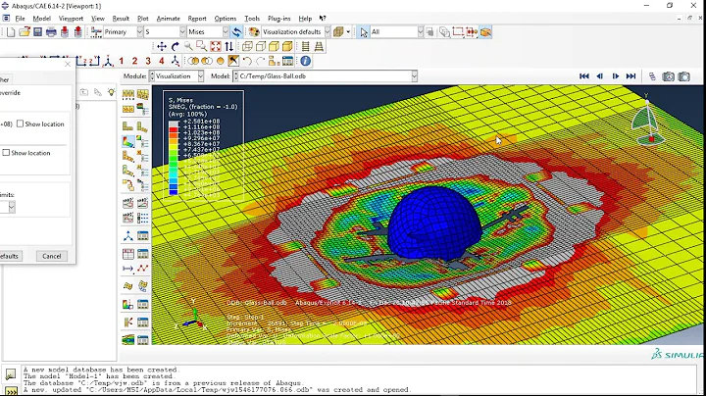Screen dimensions: 706x396
Task: Toggle the selection arrow tool
Action: click(364, 32)
